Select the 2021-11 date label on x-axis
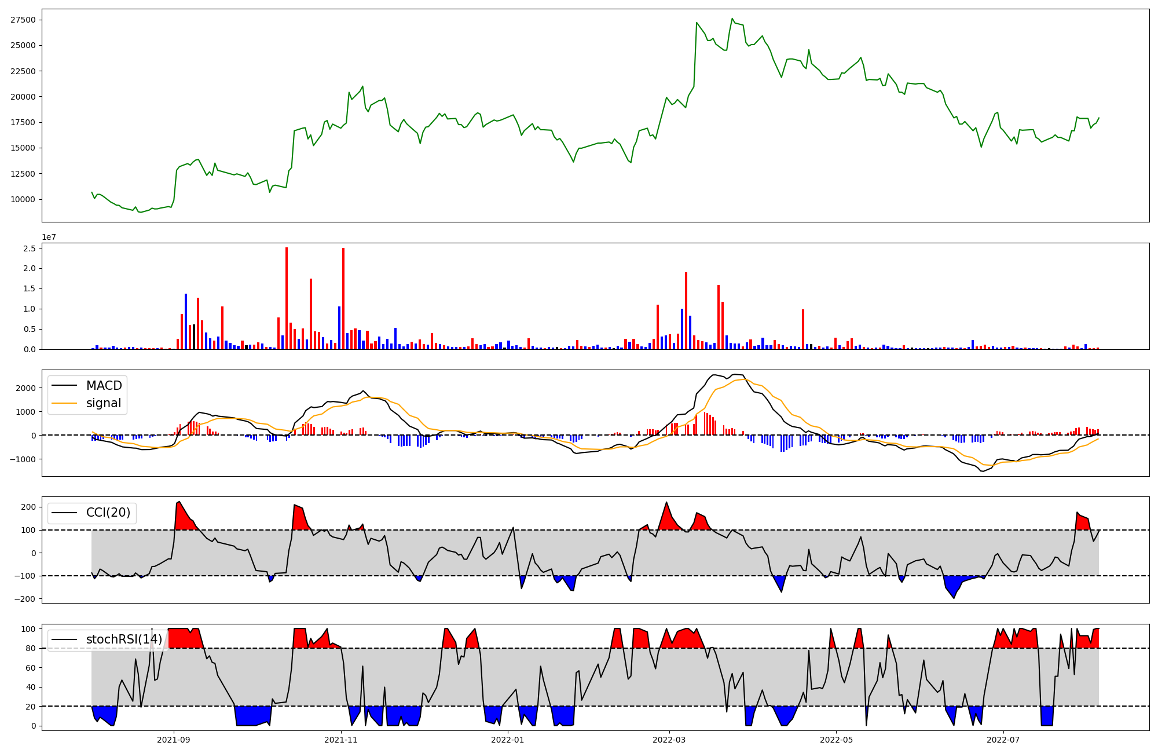 (x=341, y=740)
